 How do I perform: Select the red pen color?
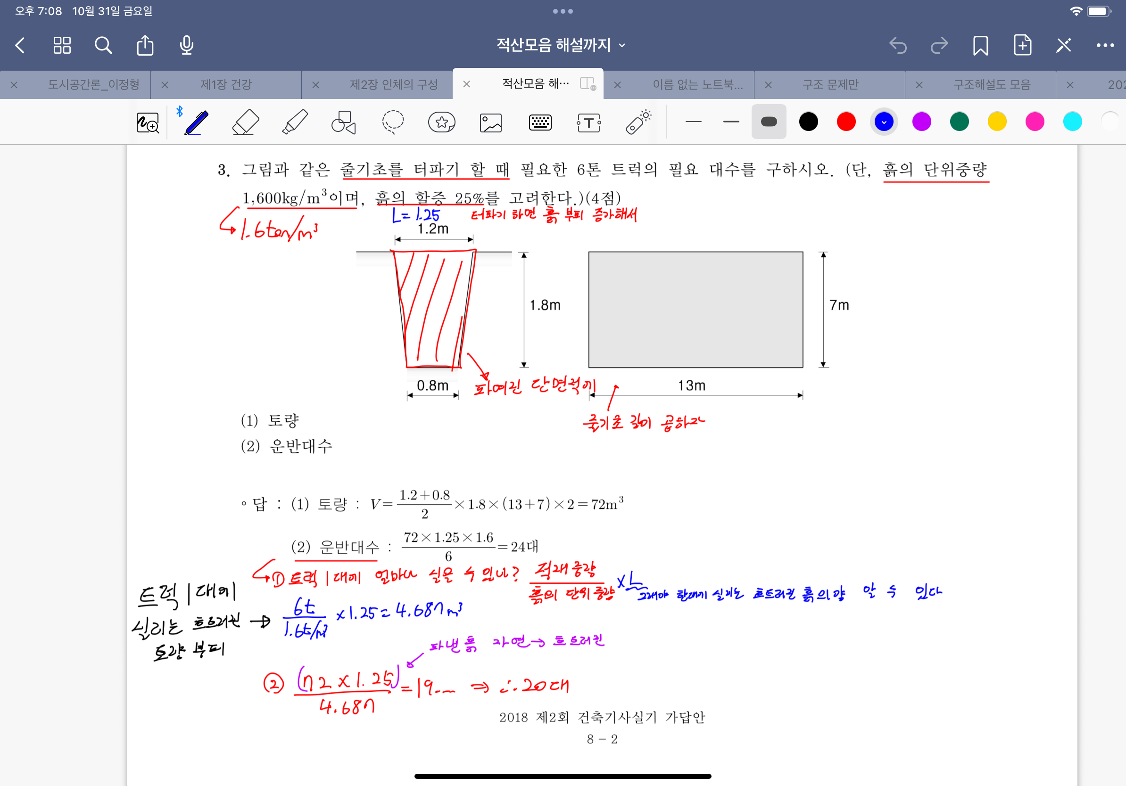(x=846, y=122)
